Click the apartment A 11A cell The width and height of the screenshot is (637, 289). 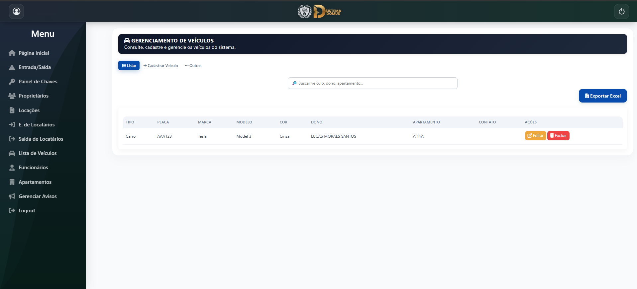[x=418, y=136]
